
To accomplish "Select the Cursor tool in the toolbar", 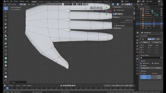I will coord(6,12).
